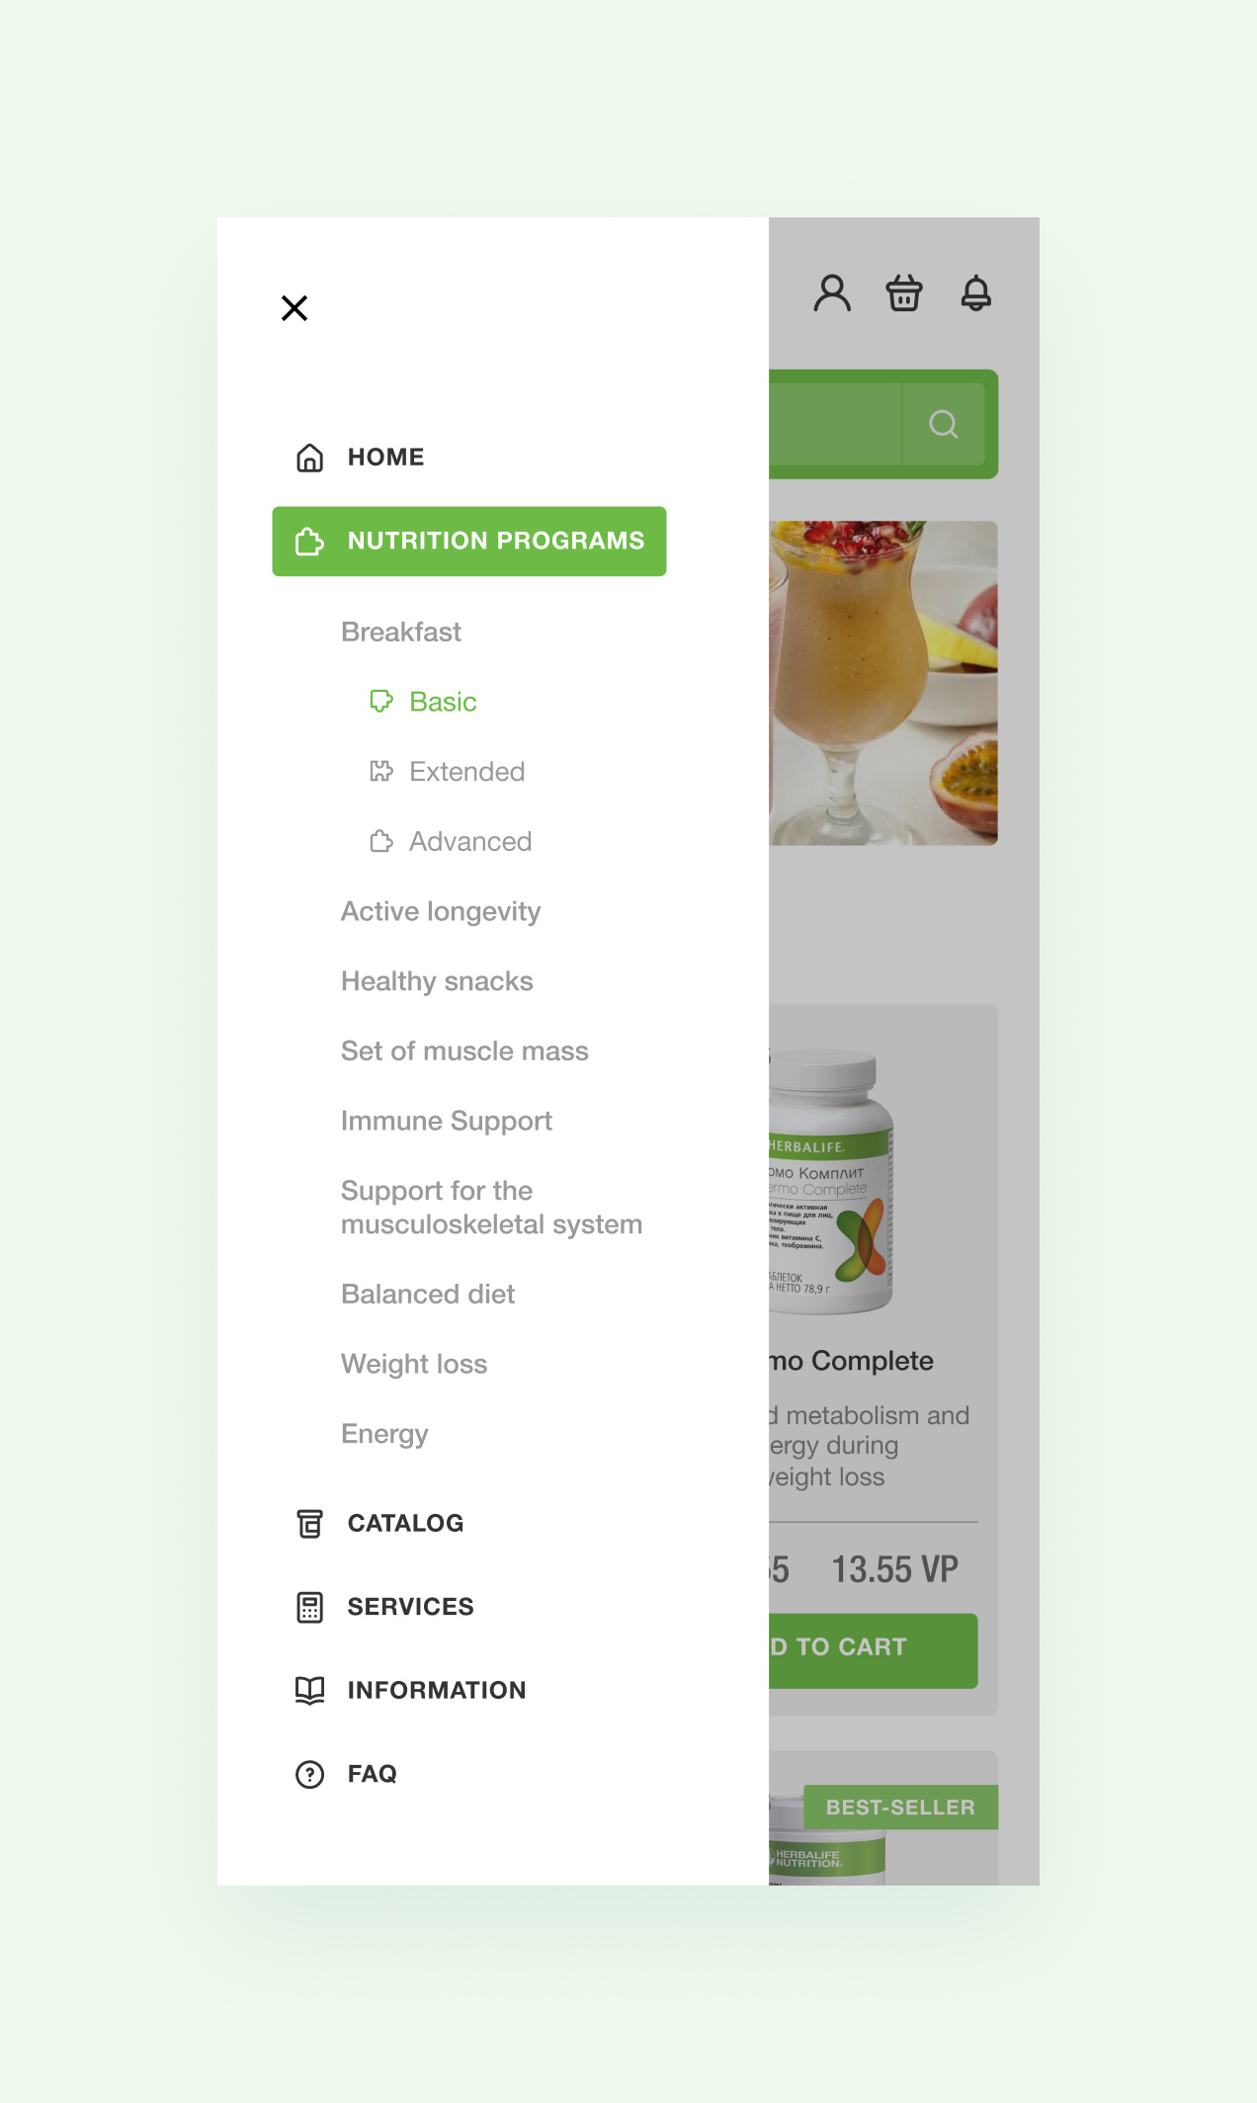Choose the Advanced program option
The height and width of the screenshot is (2103, 1257).
click(x=470, y=842)
